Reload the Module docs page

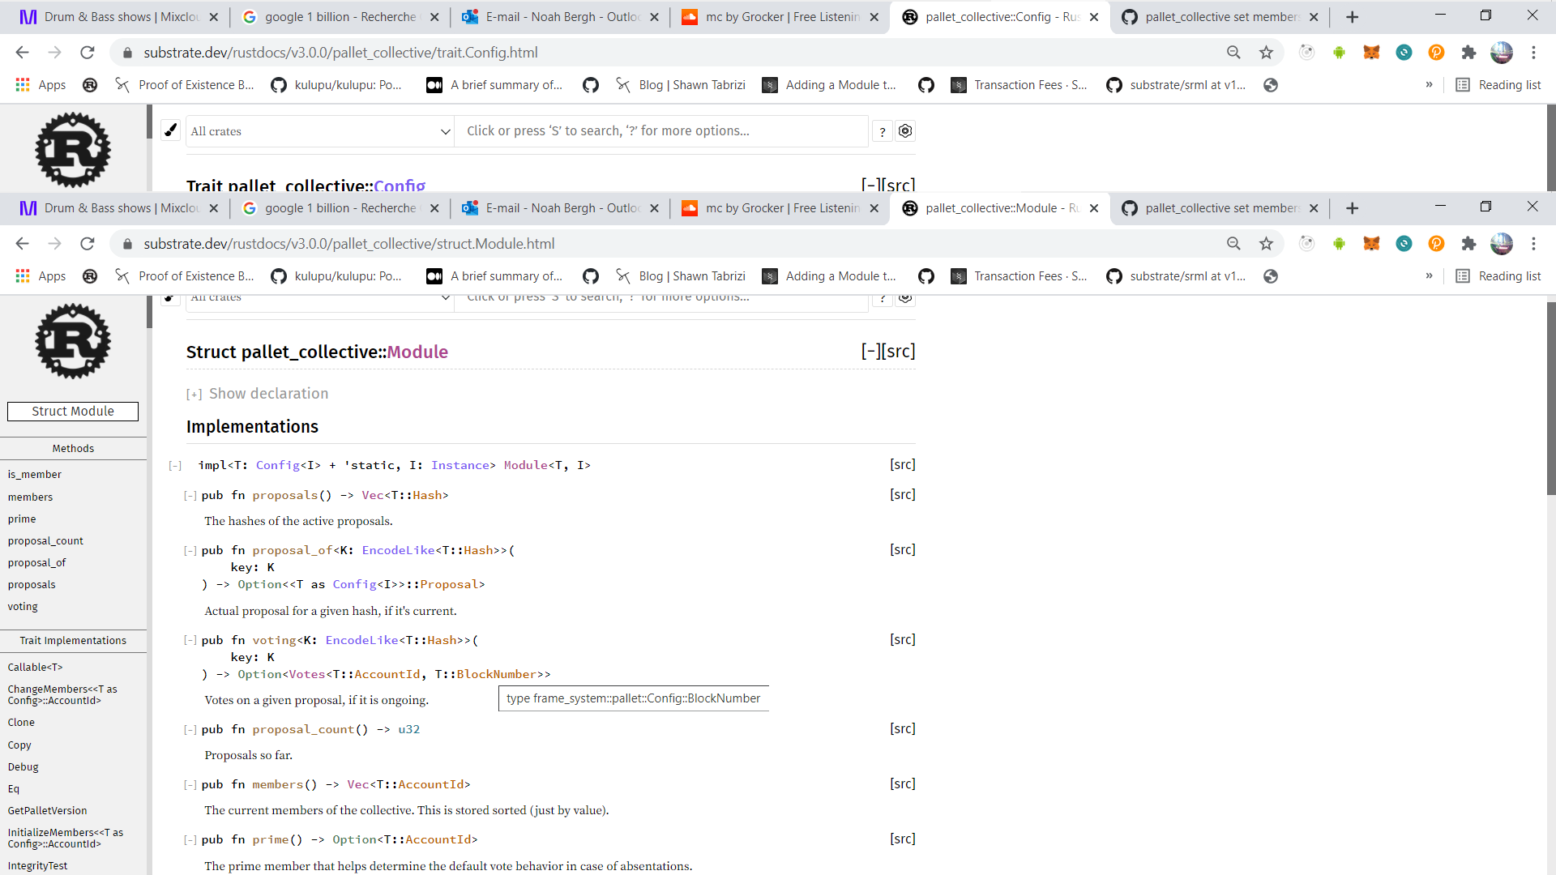coord(88,244)
